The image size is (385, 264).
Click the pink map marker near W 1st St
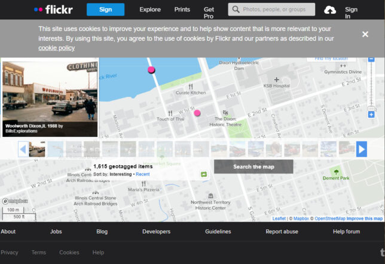coord(197,113)
